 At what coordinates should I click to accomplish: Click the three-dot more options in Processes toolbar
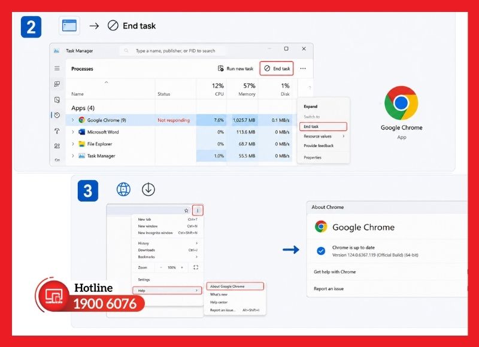[x=303, y=68]
